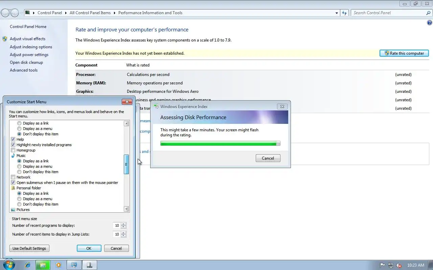Click the green assessment progress bar
The height and width of the screenshot is (270, 433).
220,143
